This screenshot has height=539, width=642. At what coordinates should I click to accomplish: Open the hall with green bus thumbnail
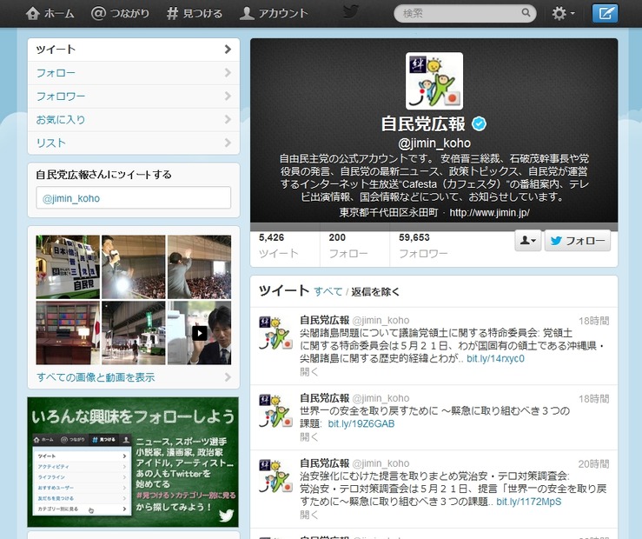pyautogui.click(x=134, y=333)
